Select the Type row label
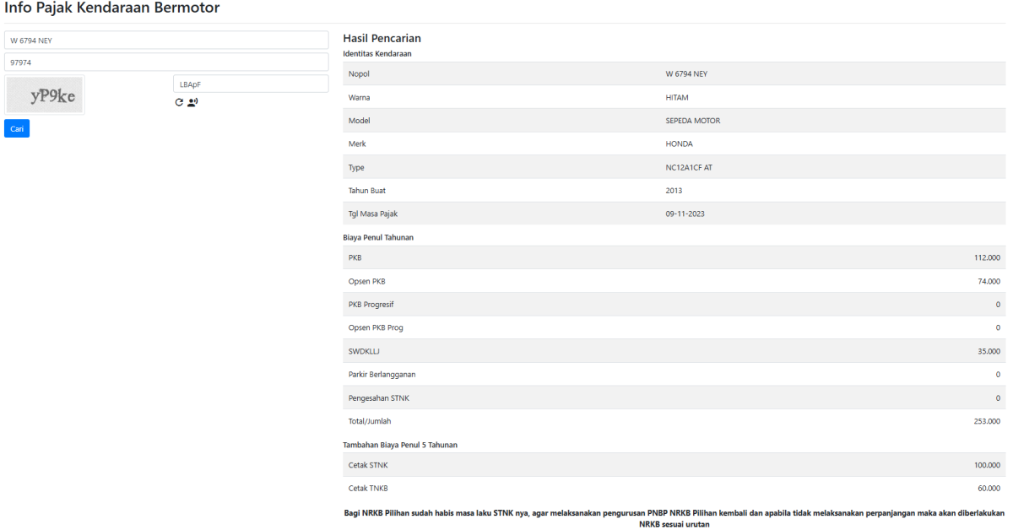The image size is (1013, 530). (x=357, y=168)
